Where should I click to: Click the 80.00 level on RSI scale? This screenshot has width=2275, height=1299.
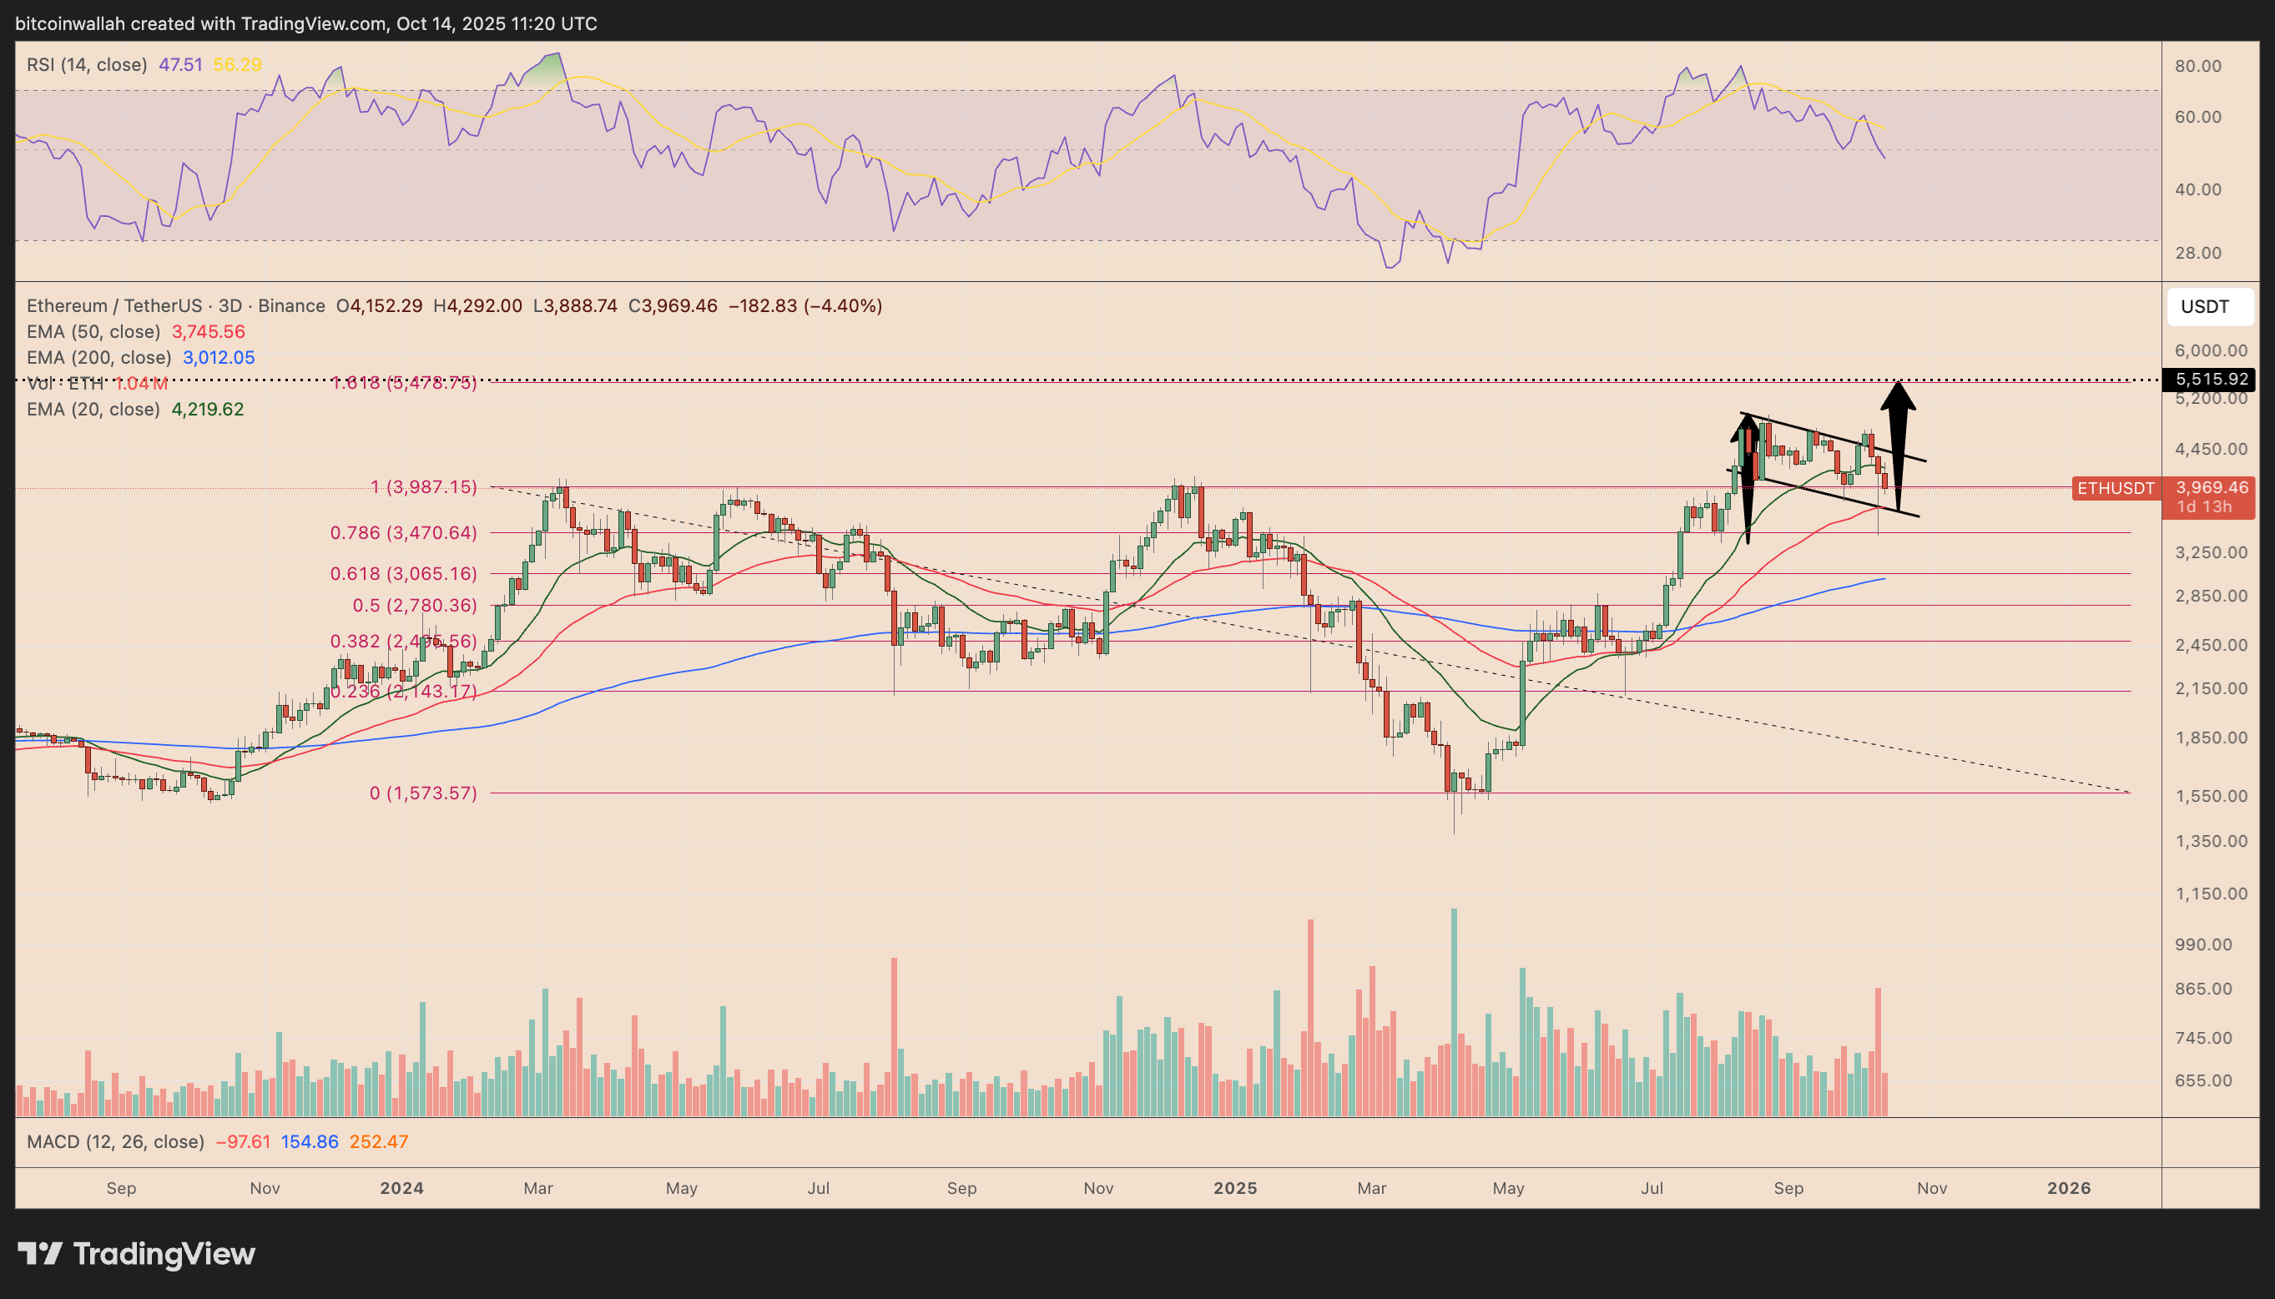(x=2197, y=66)
